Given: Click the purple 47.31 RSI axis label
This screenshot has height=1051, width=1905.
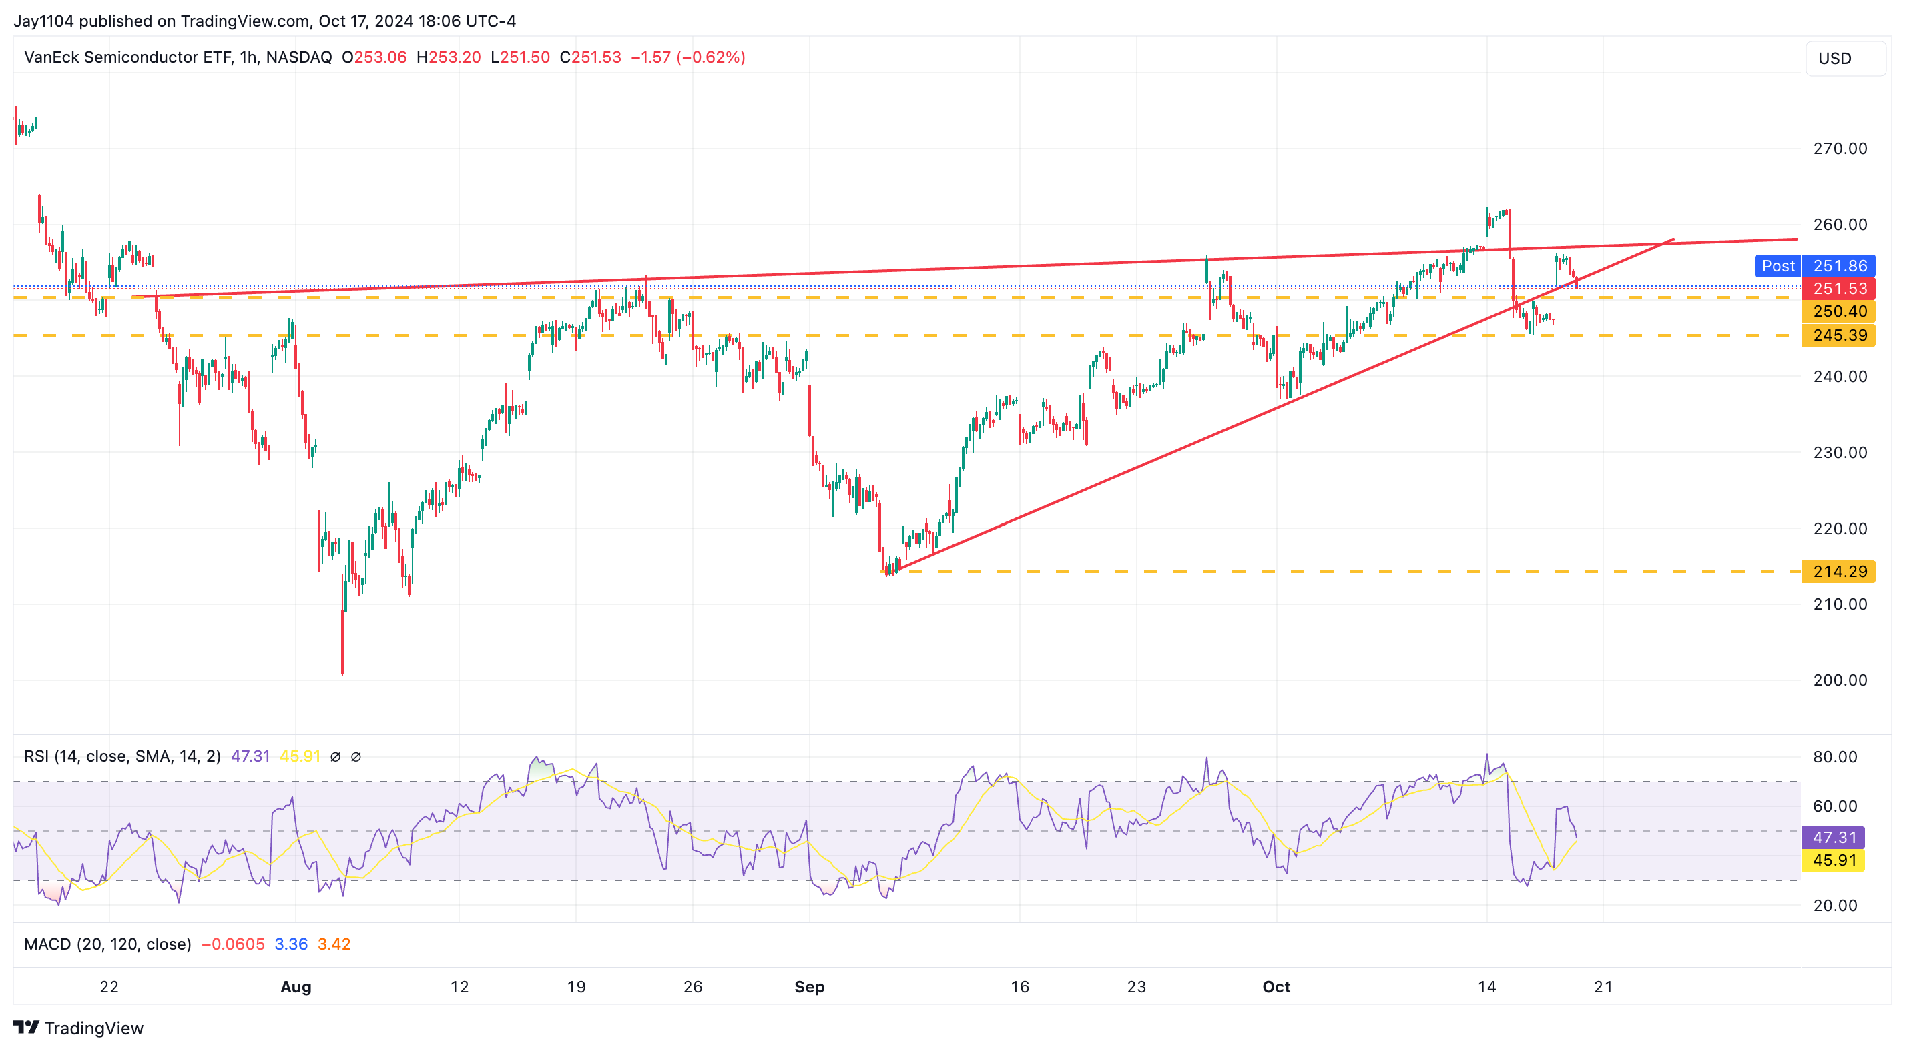Looking at the screenshot, I should [1834, 838].
